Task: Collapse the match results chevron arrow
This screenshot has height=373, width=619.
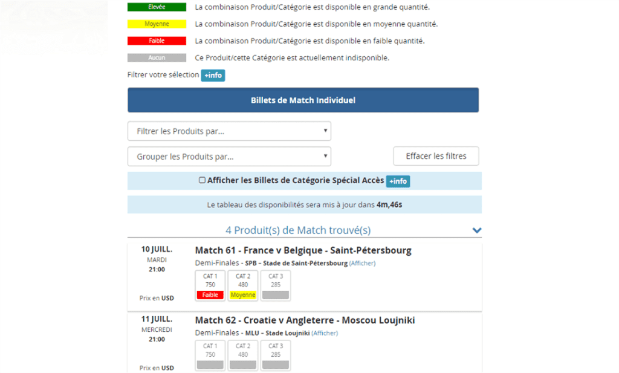Action: (x=476, y=230)
